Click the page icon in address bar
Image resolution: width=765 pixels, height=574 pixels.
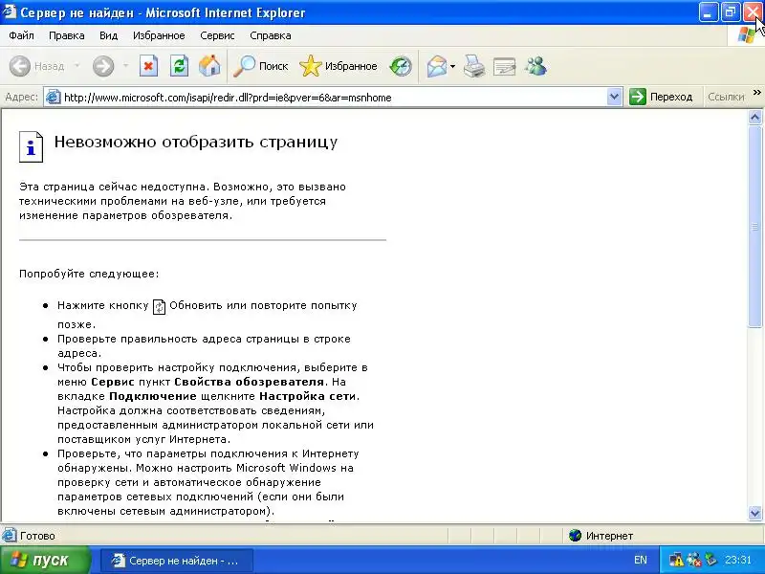click(54, 98)
